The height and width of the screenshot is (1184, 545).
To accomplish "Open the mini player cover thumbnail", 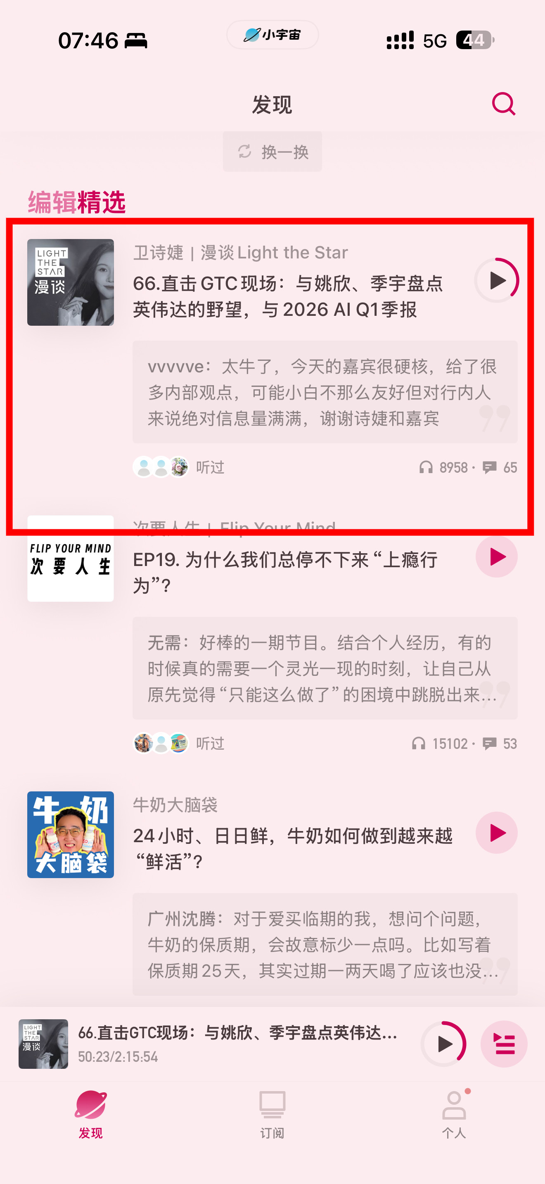I will tap(43, 1044).
